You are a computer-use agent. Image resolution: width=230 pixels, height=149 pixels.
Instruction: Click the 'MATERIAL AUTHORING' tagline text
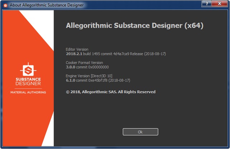point(28,92)
